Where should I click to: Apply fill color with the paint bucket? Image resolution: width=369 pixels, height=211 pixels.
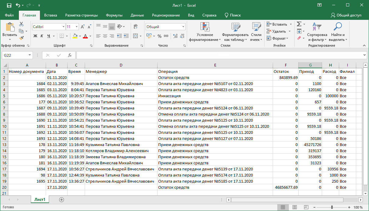(x=75, y=36)
